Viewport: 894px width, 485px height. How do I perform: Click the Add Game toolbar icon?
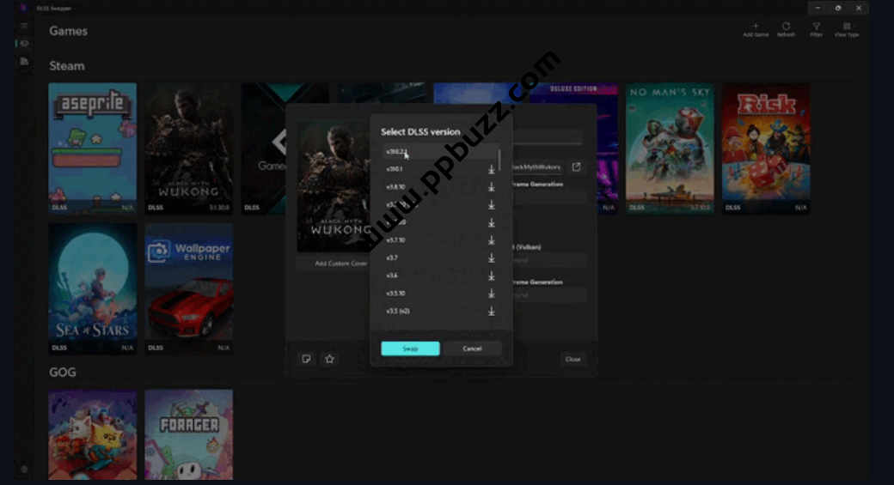pos(756,29)
